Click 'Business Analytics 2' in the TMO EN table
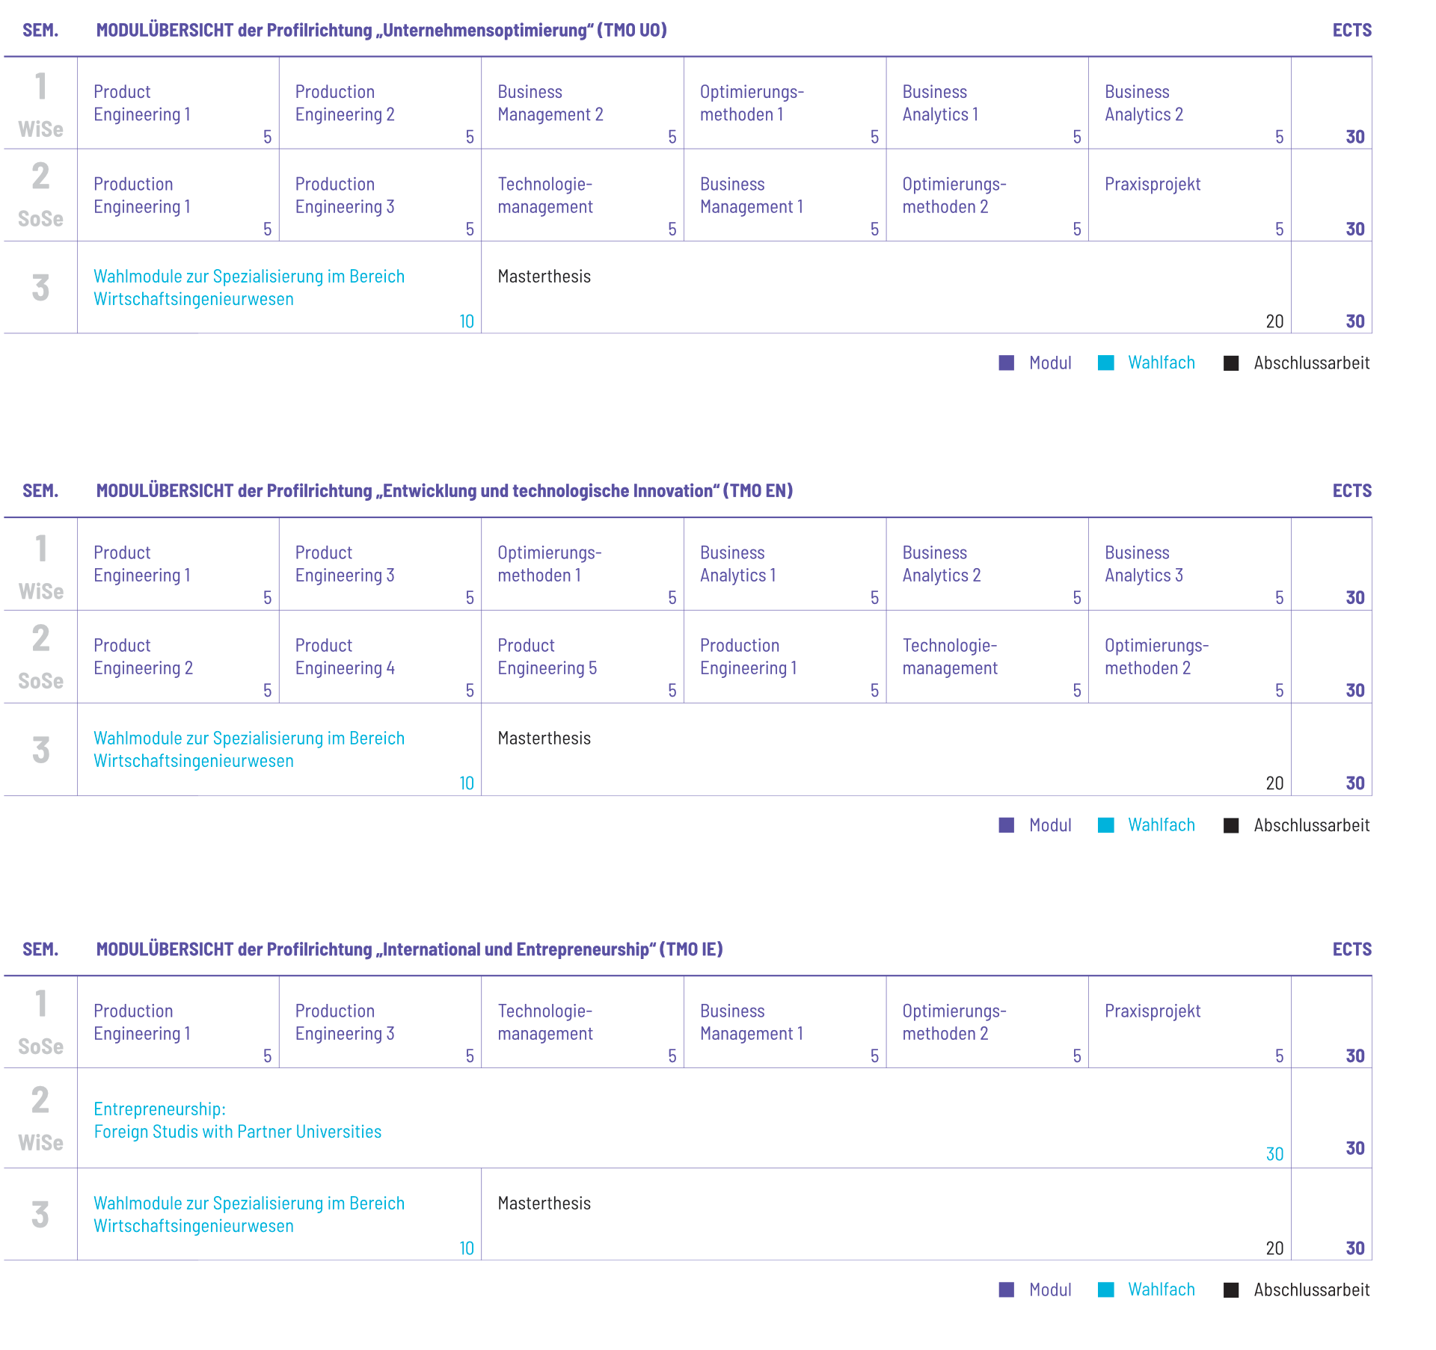Viewport: 1436px width, 1350px height. coord(942,564)
